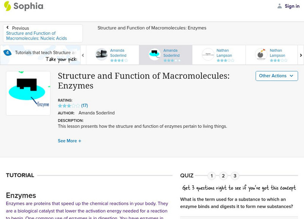Viewport: 304px width, 219px height.
Task: Click the blue number 4 tutorials badge
Action: pos(7,53)
